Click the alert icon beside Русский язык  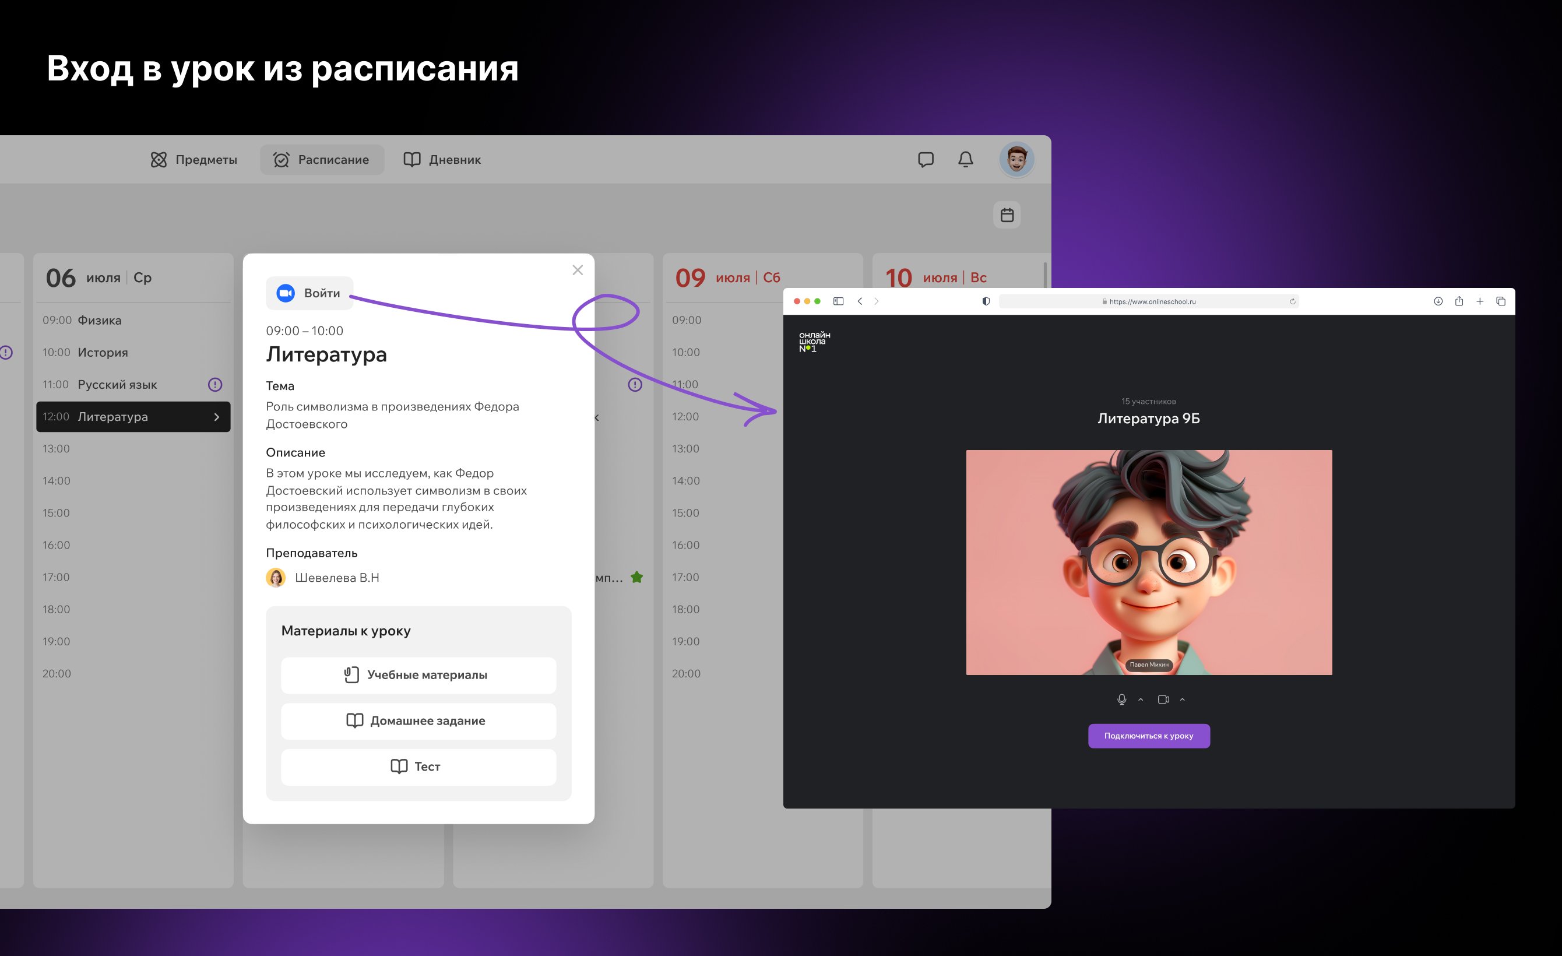click(x=215, y=385)
